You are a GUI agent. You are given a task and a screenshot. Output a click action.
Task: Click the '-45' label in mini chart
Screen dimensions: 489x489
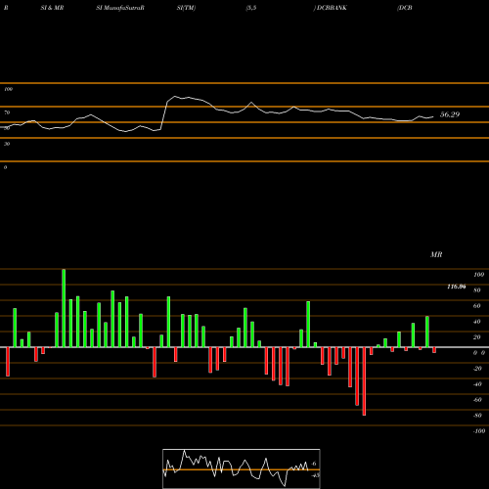315,475
